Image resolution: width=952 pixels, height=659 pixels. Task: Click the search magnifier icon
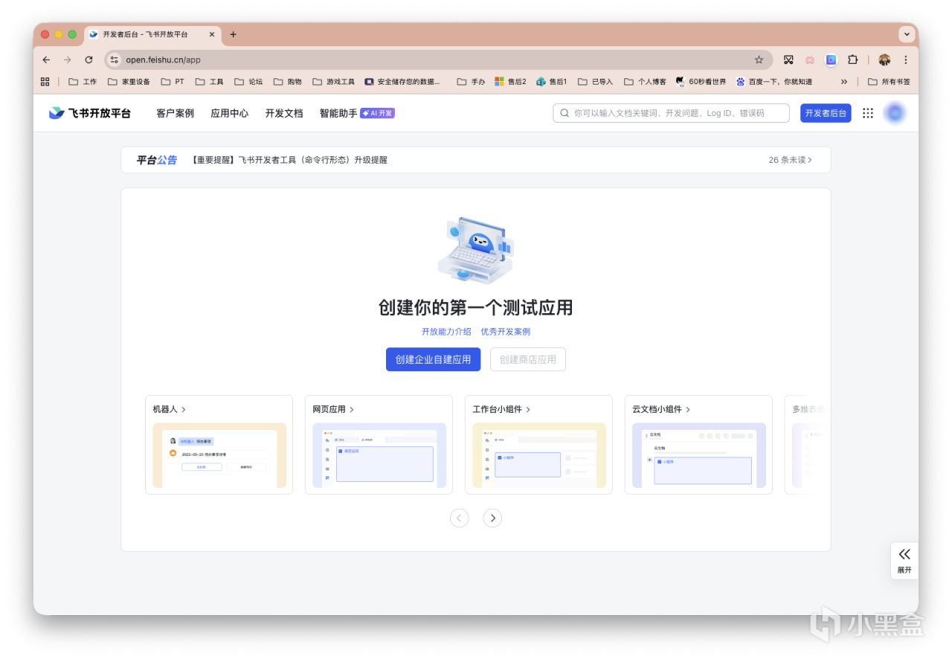pyautogui.click(x=565, y=113)
